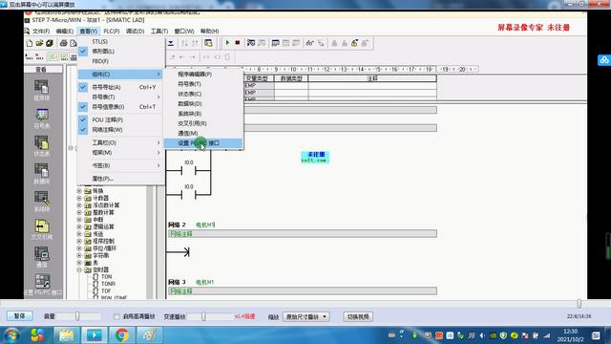Choose Cross Reference (R) submenu entry
611x344 pixels.
203,123
